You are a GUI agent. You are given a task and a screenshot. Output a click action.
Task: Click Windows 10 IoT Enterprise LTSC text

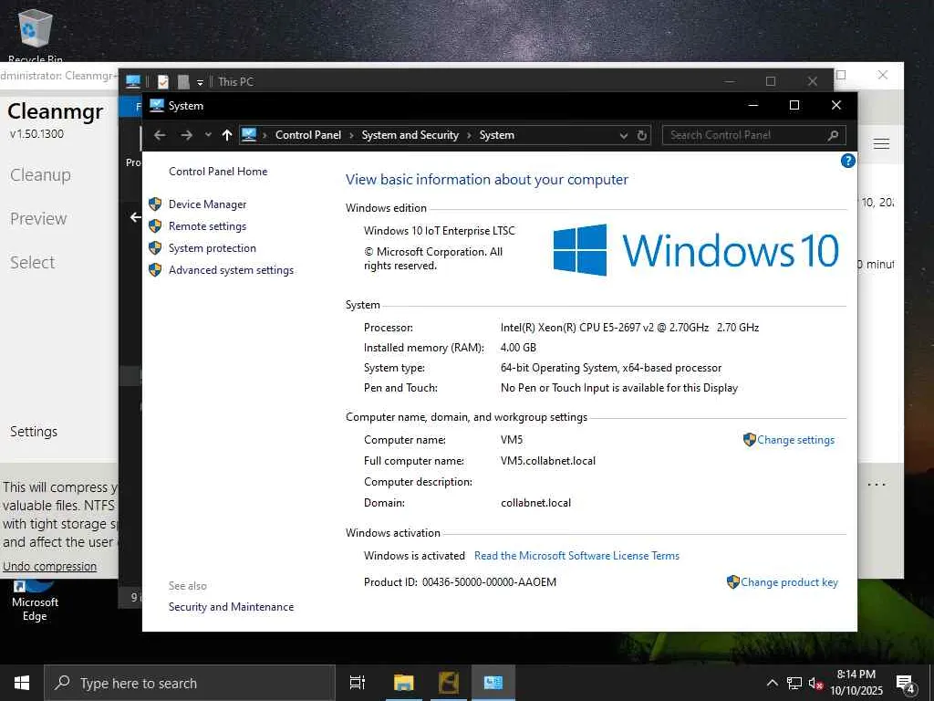click(439, 231)
